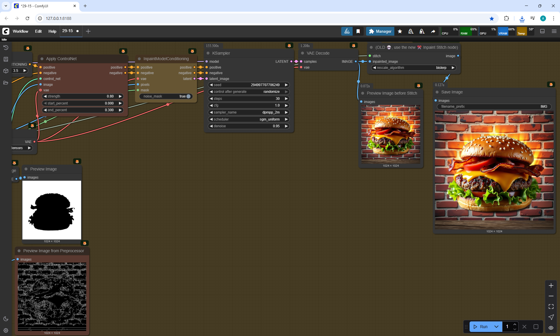
Task: Open the queue history sidebar icon
Action: (6, 48)
